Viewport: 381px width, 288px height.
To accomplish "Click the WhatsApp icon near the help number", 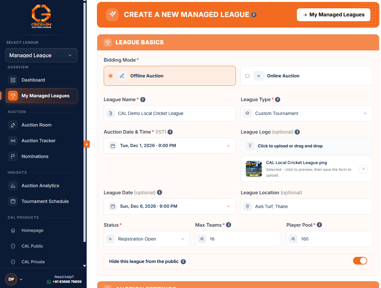I will tap(49, 282).
